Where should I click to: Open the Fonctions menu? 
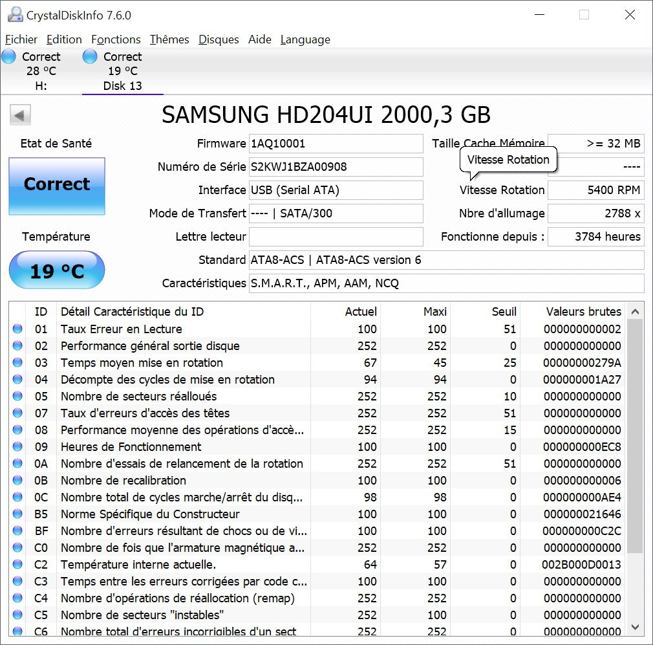pos(116,39)
